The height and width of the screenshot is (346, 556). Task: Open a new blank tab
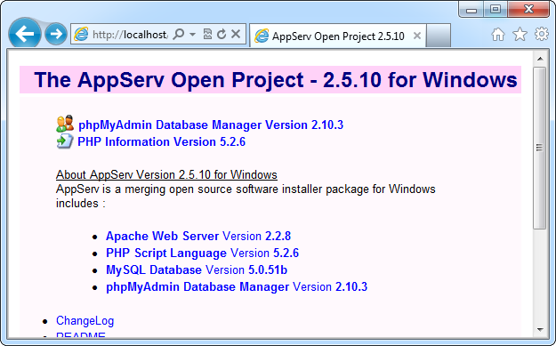438,35
